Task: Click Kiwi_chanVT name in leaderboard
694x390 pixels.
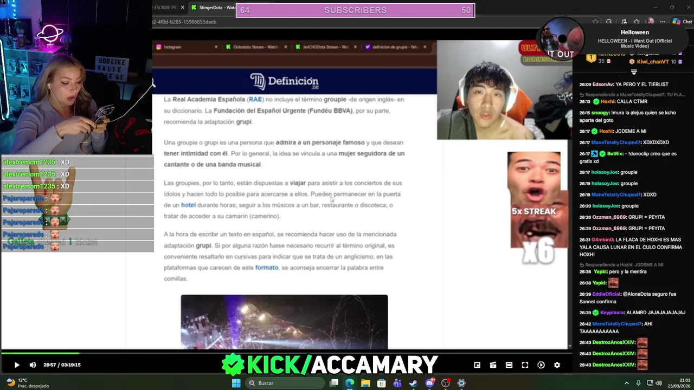Action: 653,62
